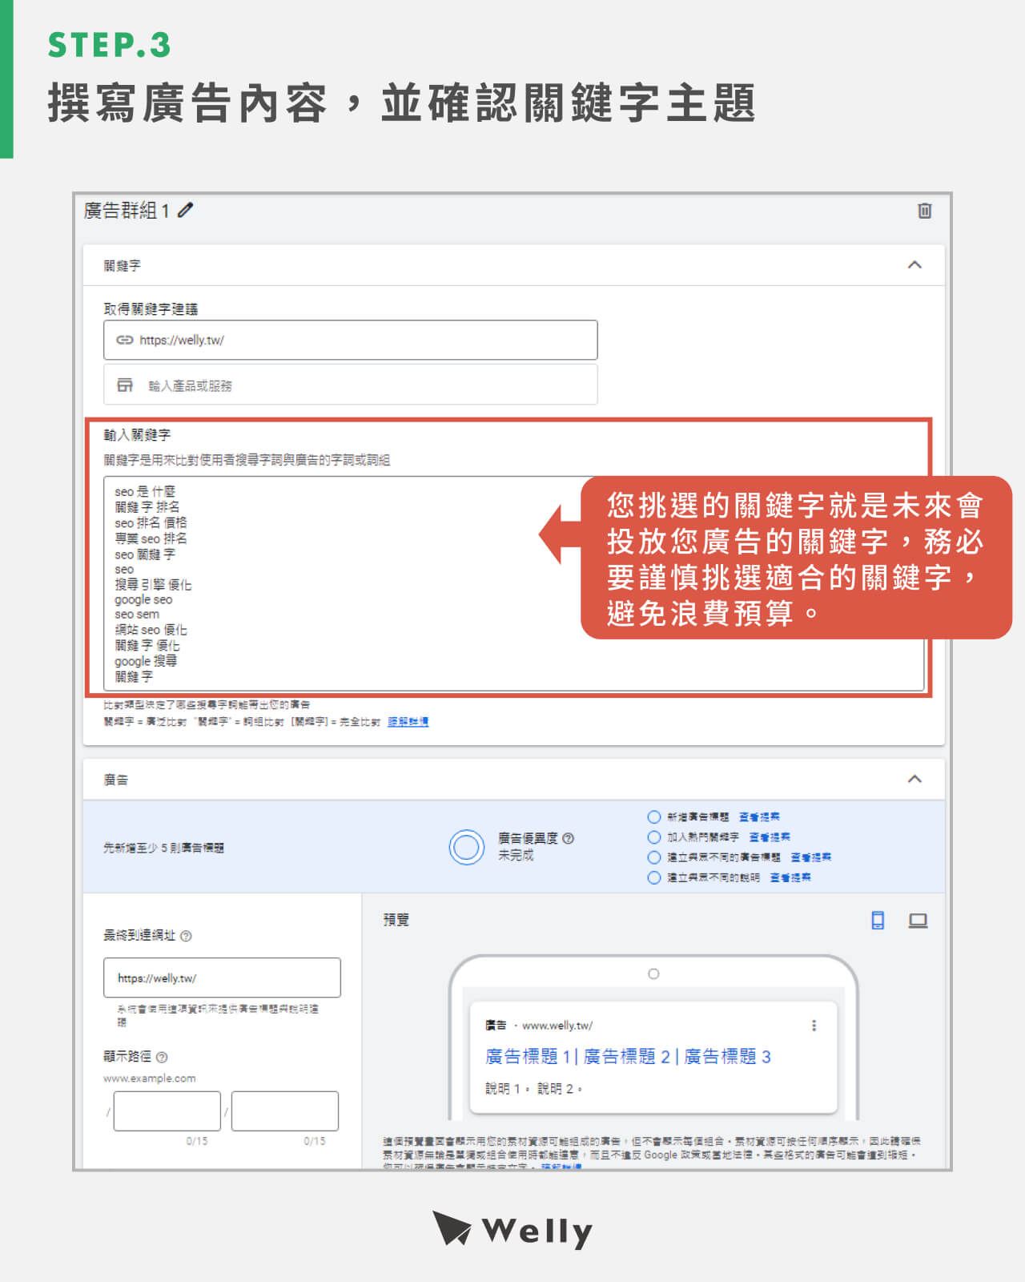The width and height of the screenshot is (1025, 1282).
Task: Delete the ad group with the trash icon
Action: [924, 211]
